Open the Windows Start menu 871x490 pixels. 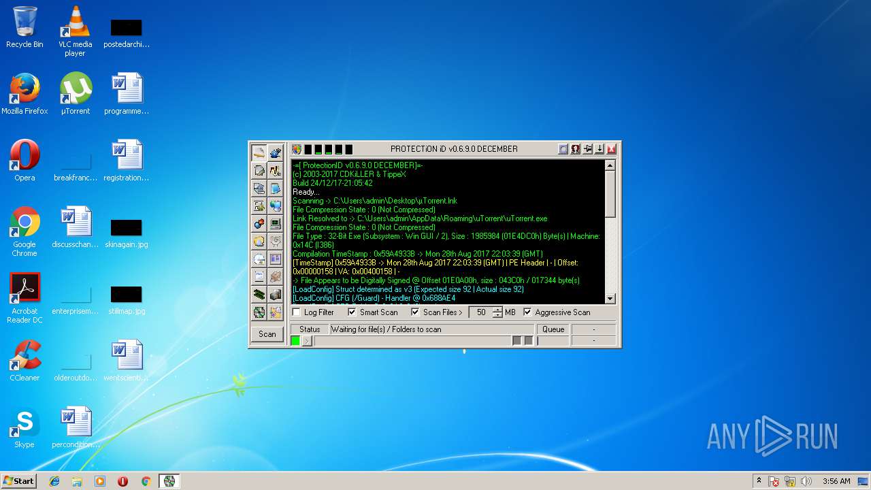[18, 481]
